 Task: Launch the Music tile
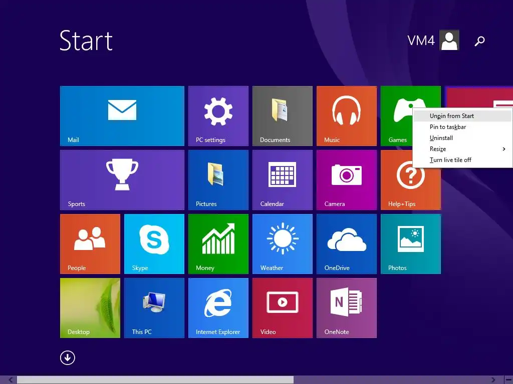tap(347, 116)
